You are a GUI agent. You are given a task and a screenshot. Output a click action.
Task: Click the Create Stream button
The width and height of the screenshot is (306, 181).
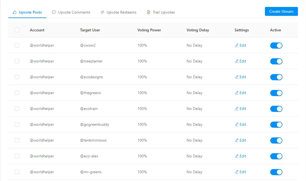pos(281,11)
